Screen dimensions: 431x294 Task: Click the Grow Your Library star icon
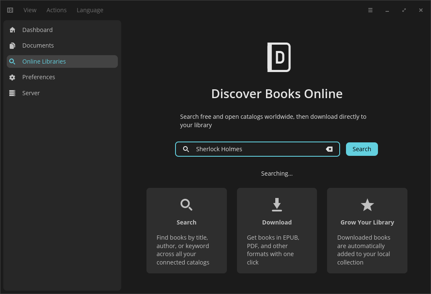pyautogui.click(x=367, y=205)
